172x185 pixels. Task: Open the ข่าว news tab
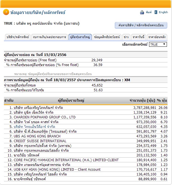126,37
